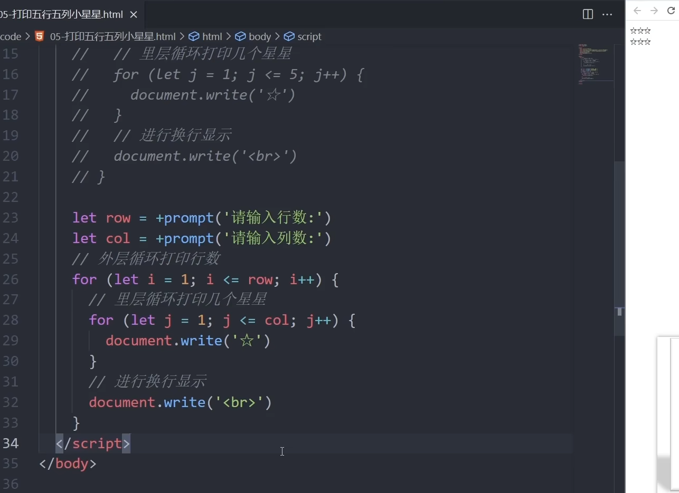Click the minimap code preview
This screenshot has height=493, width=679.
click(x=595, y=63)
